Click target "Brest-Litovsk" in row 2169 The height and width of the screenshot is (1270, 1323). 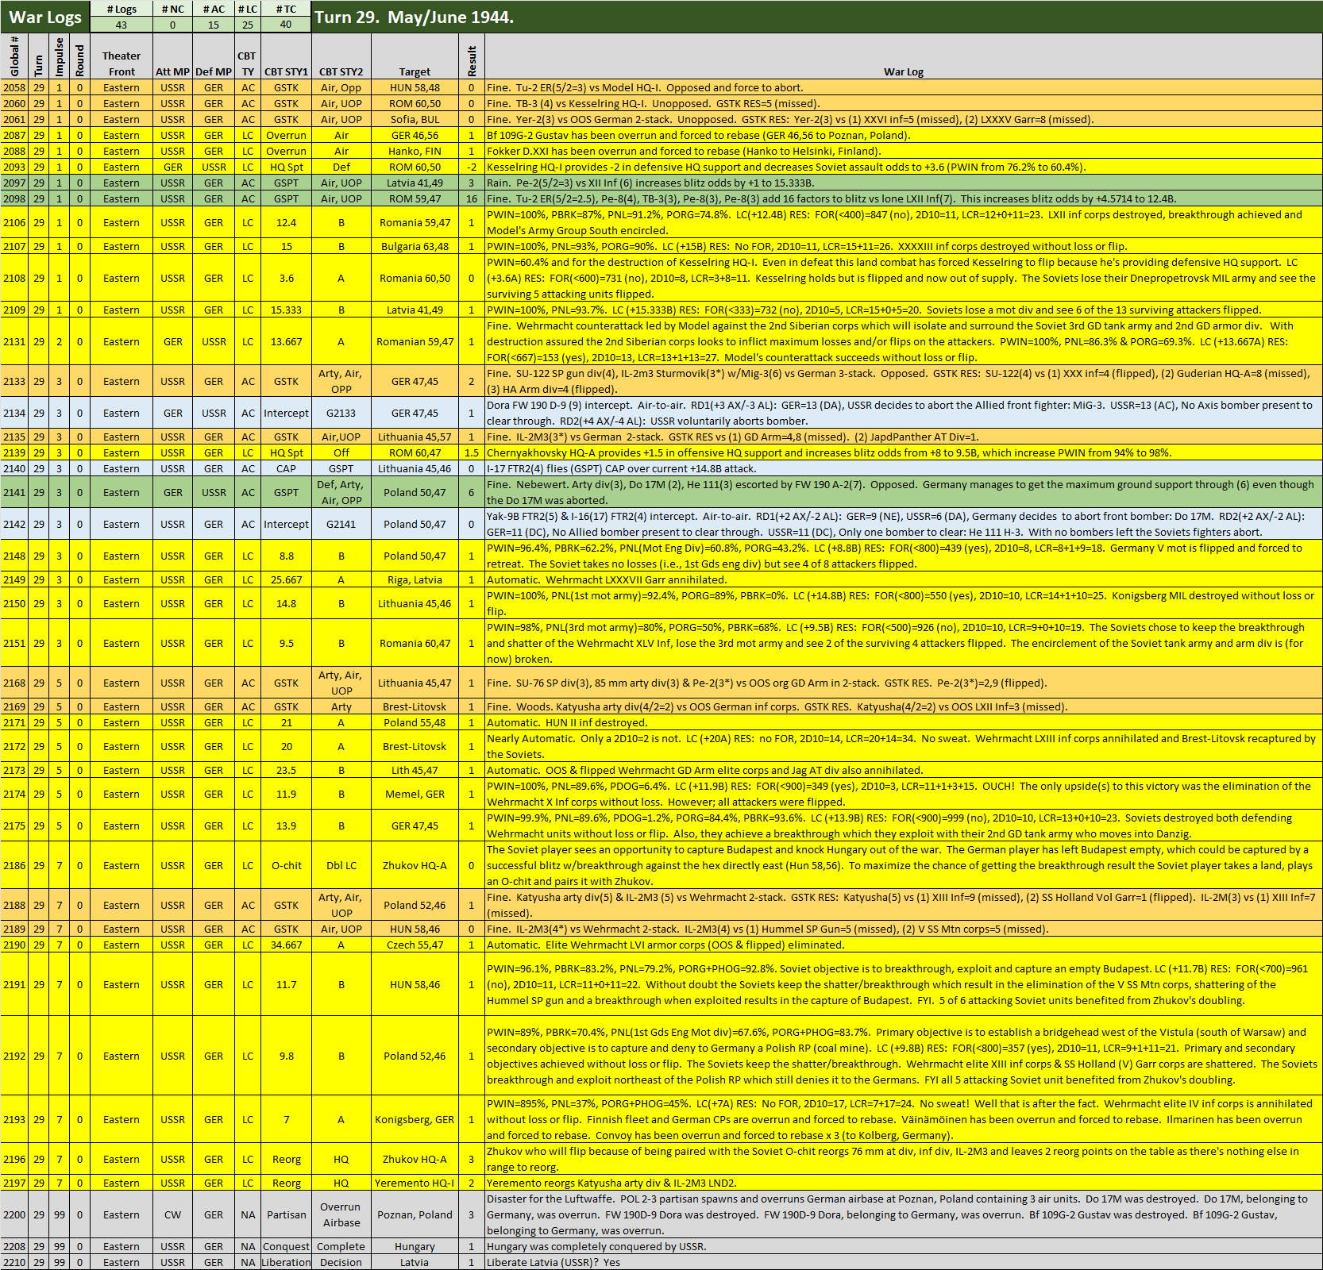(x=415, y=706)
